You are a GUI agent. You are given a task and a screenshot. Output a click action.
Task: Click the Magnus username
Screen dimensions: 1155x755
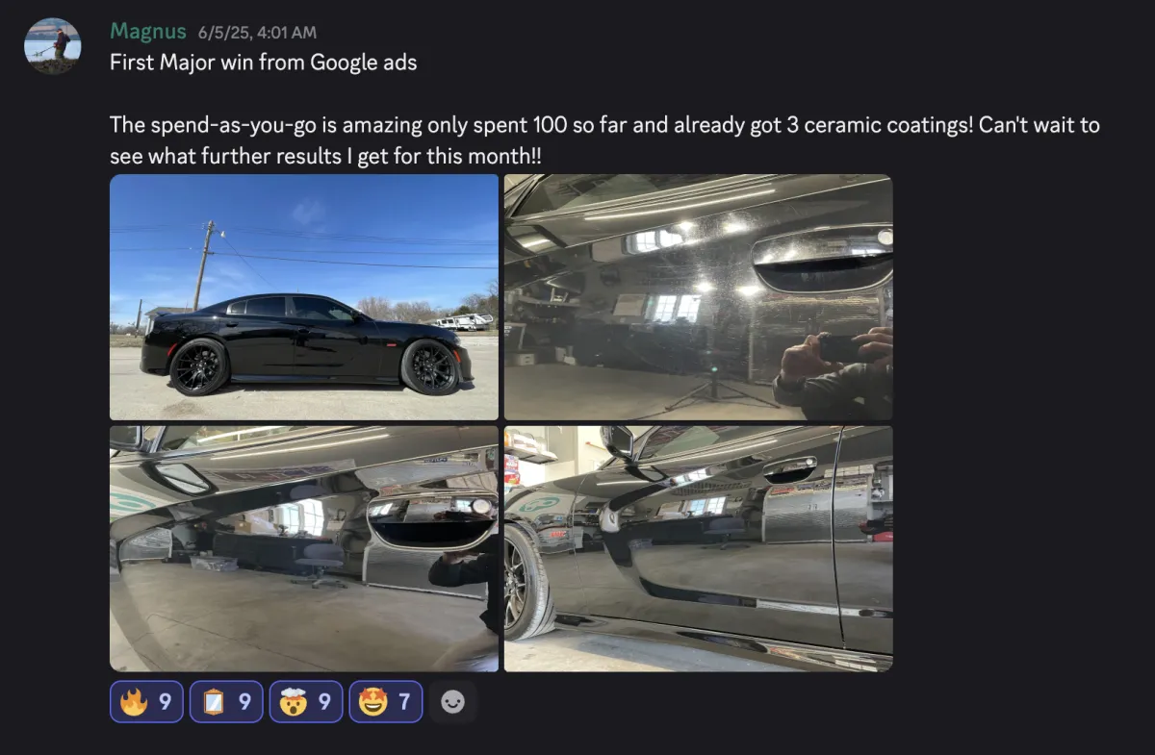(x=148, y=32)
